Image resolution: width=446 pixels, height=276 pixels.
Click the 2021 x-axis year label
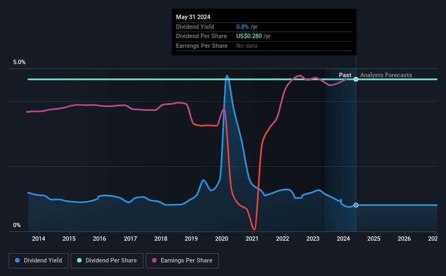tap(252, 239)
